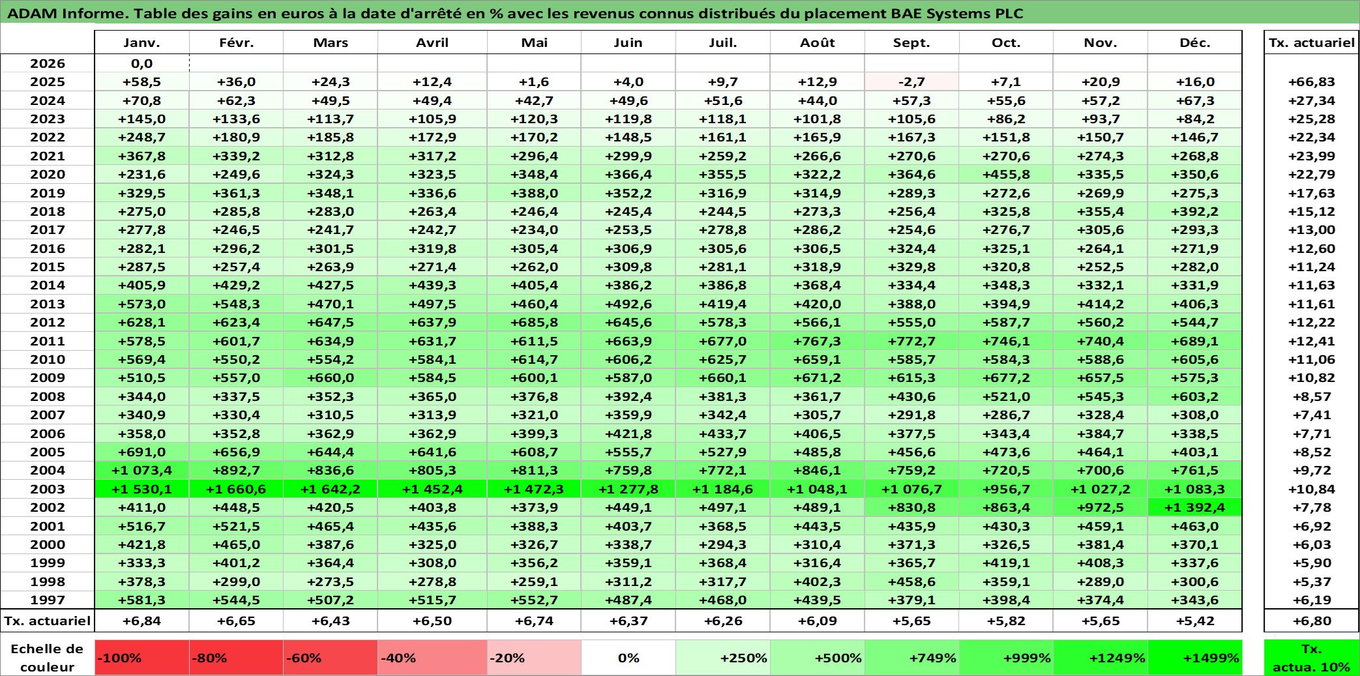Select the 'Août' column header
1360x676 pixels.
pyautogui.click(x=818, y=42)
